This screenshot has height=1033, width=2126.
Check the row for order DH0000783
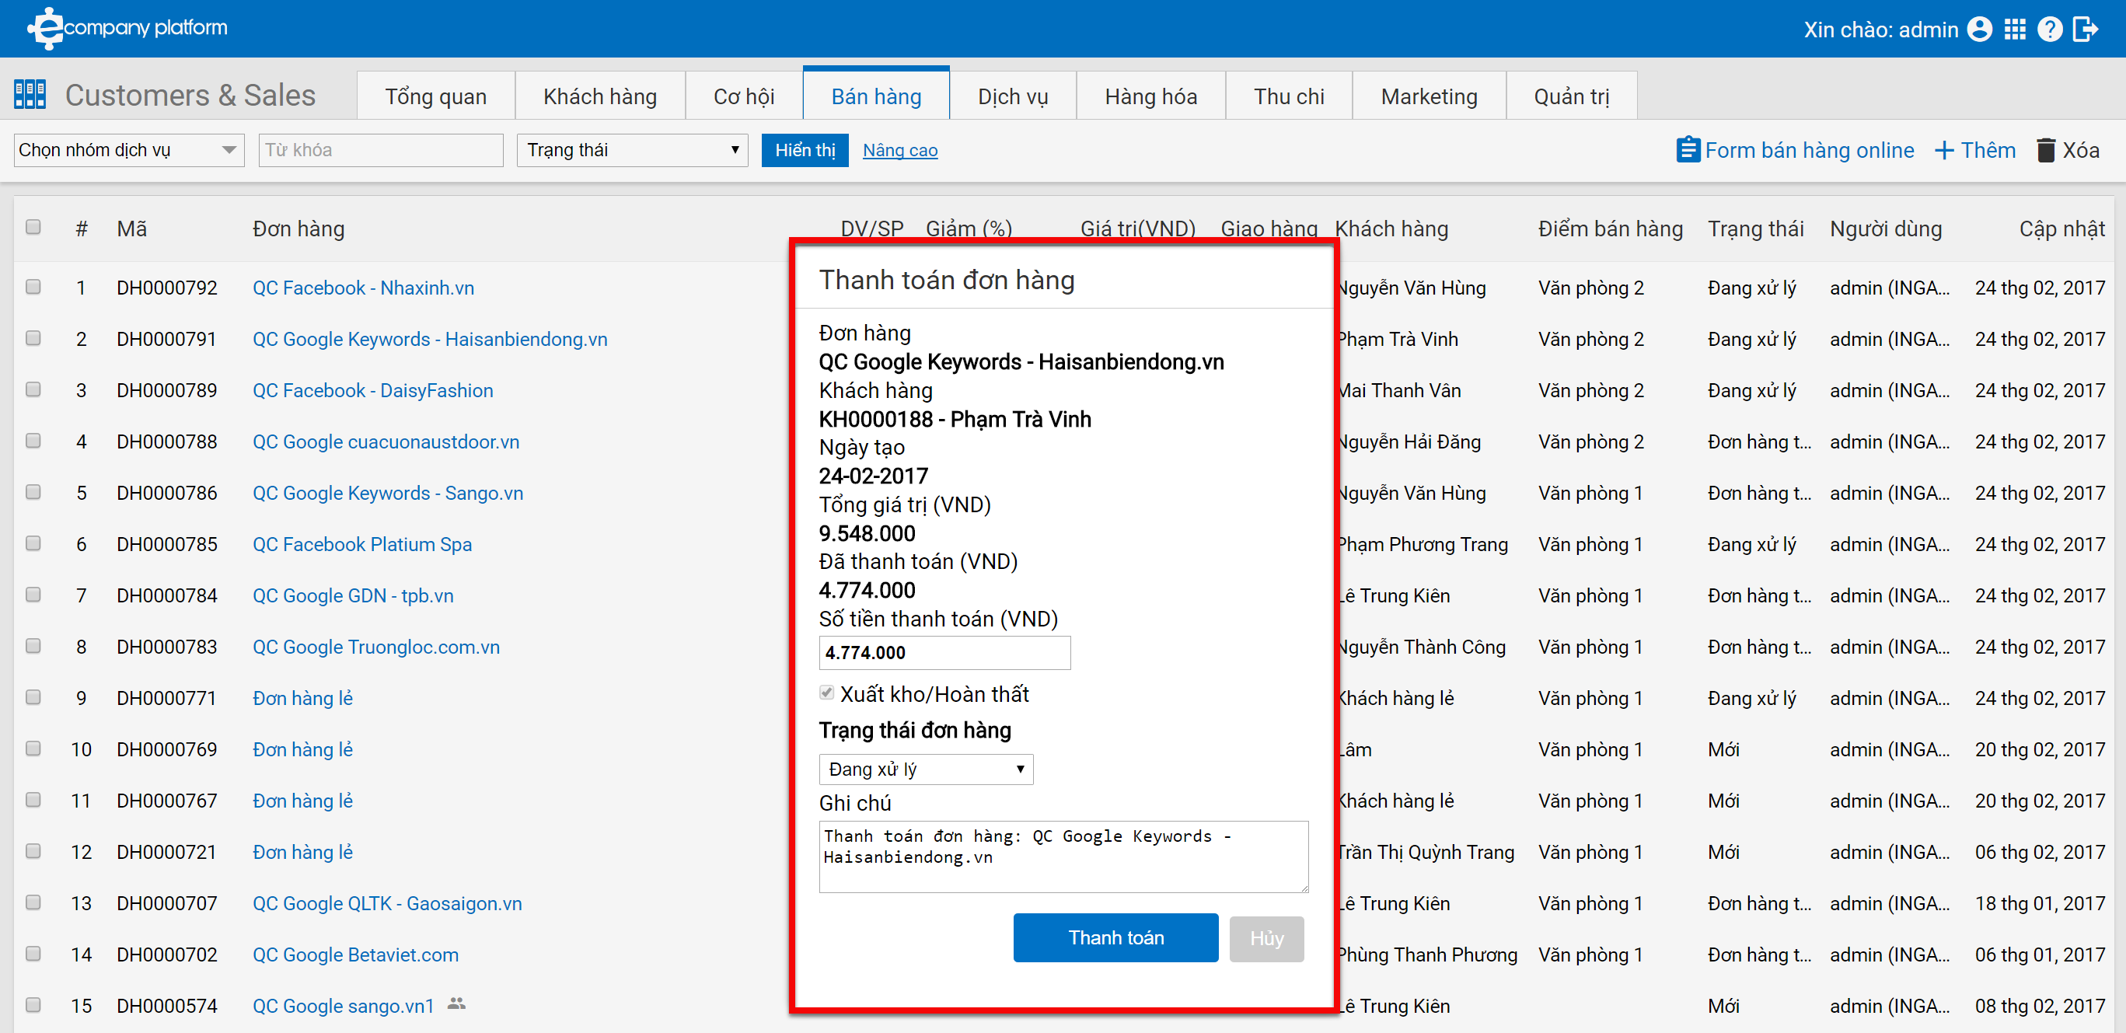tap(33, 645)
